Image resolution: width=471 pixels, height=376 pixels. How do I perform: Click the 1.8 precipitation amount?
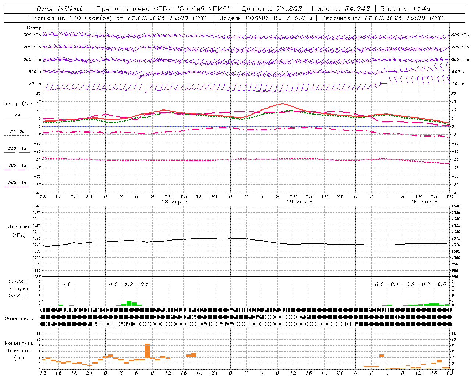coord(129,284)
